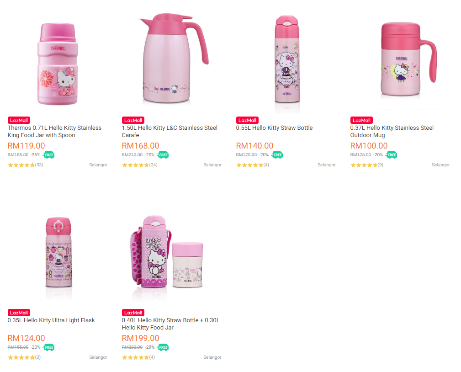Click free shipping badge under RM124.00 price
Viewport: 461px width, 372px height.
(x=49, y=347)
